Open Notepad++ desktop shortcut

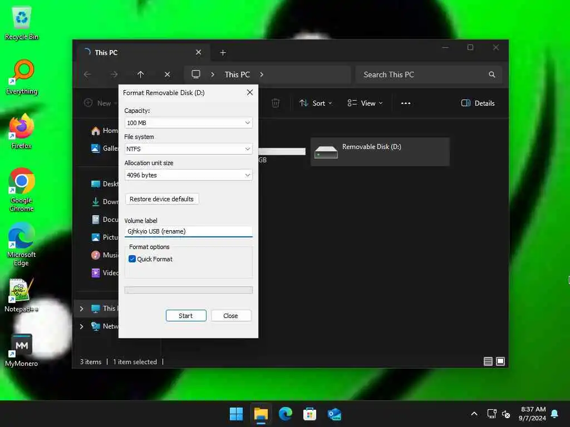(x=22, y=295)
